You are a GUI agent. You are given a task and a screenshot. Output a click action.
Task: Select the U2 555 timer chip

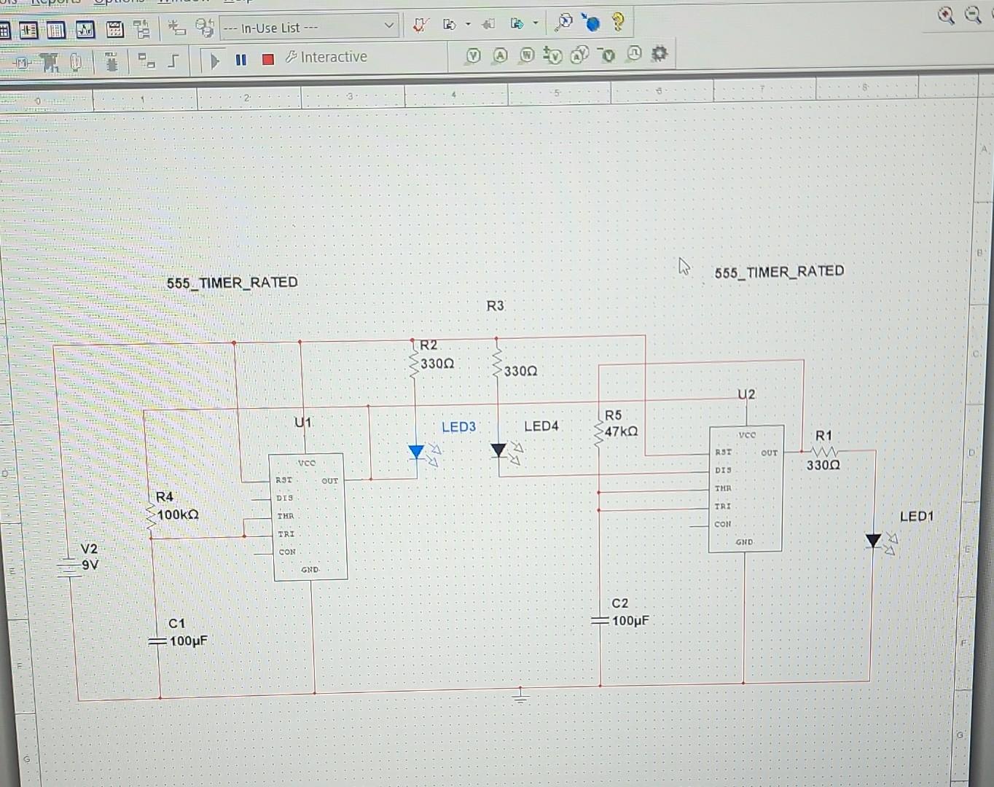click(x=746, y=488)
